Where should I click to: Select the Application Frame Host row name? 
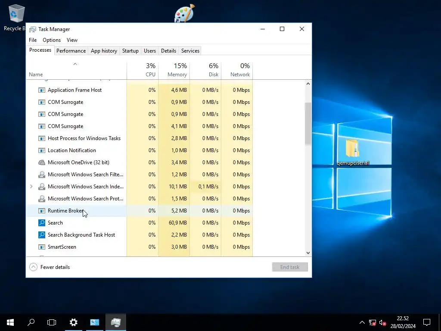tap(75, 90)
